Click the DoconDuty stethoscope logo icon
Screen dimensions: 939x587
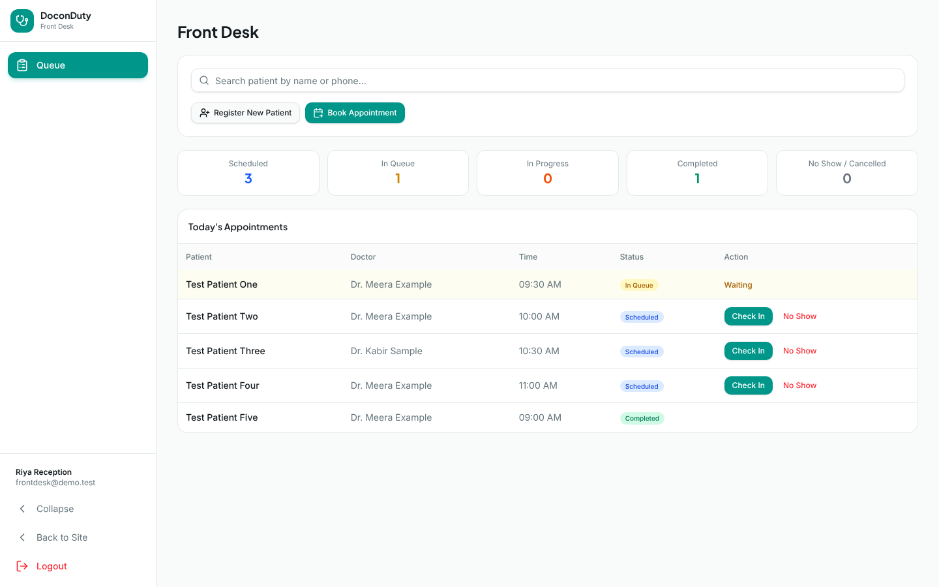point(22,21)
